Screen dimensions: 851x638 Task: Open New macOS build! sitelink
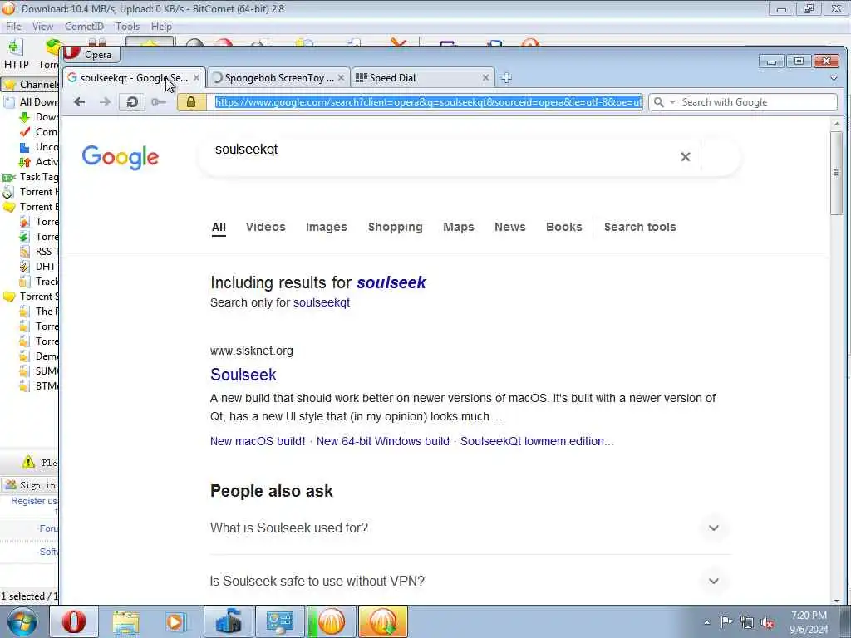(x=258, y=441)
